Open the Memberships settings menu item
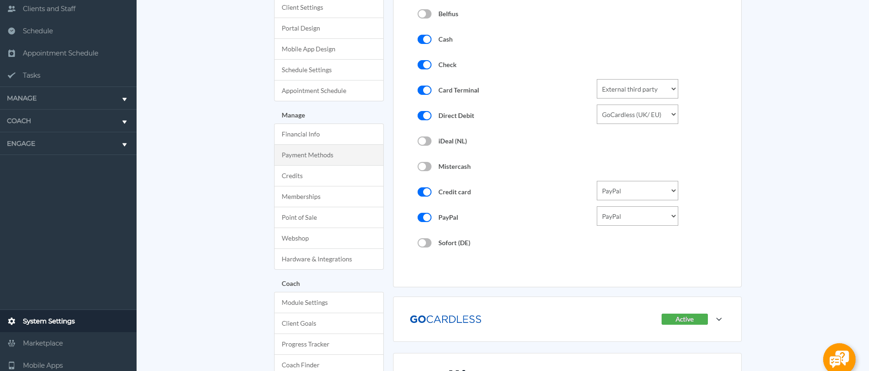Viewport: 869px width, 371px height. tap(301, 197)
